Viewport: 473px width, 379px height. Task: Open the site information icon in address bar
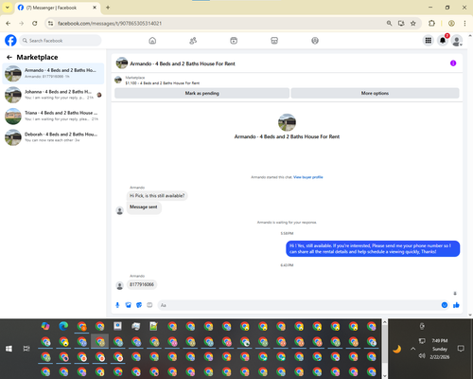click(x=50, y=24)
